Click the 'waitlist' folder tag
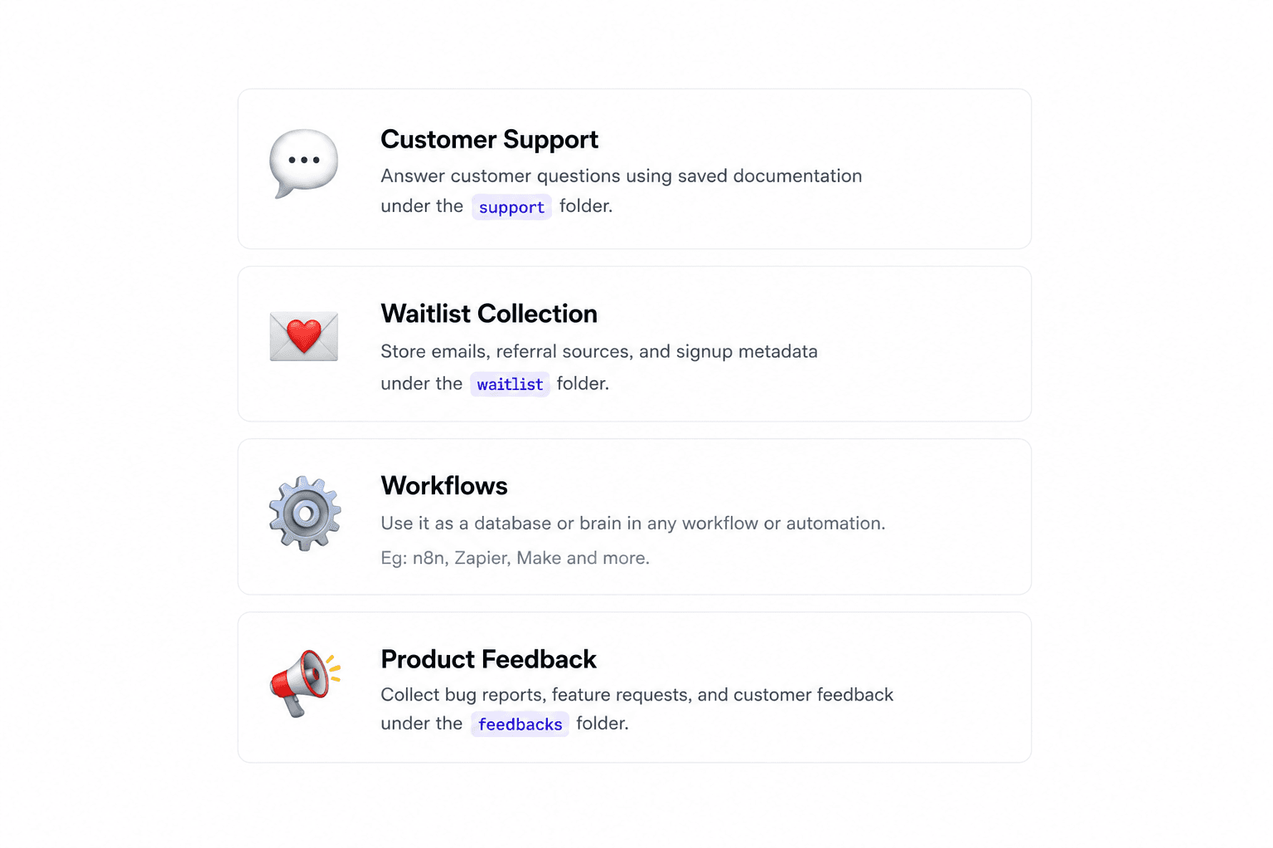Screen dimensions: 1273x848 tap(510, 384)
